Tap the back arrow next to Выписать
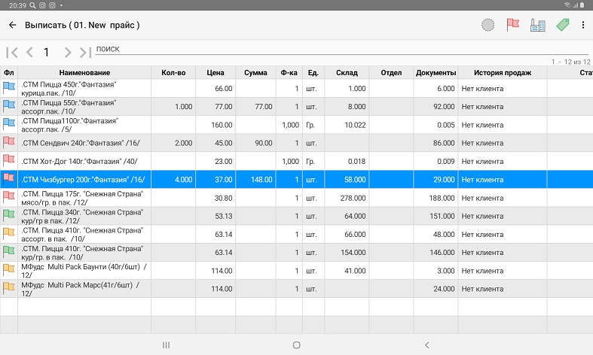 [x=12, y=25]
